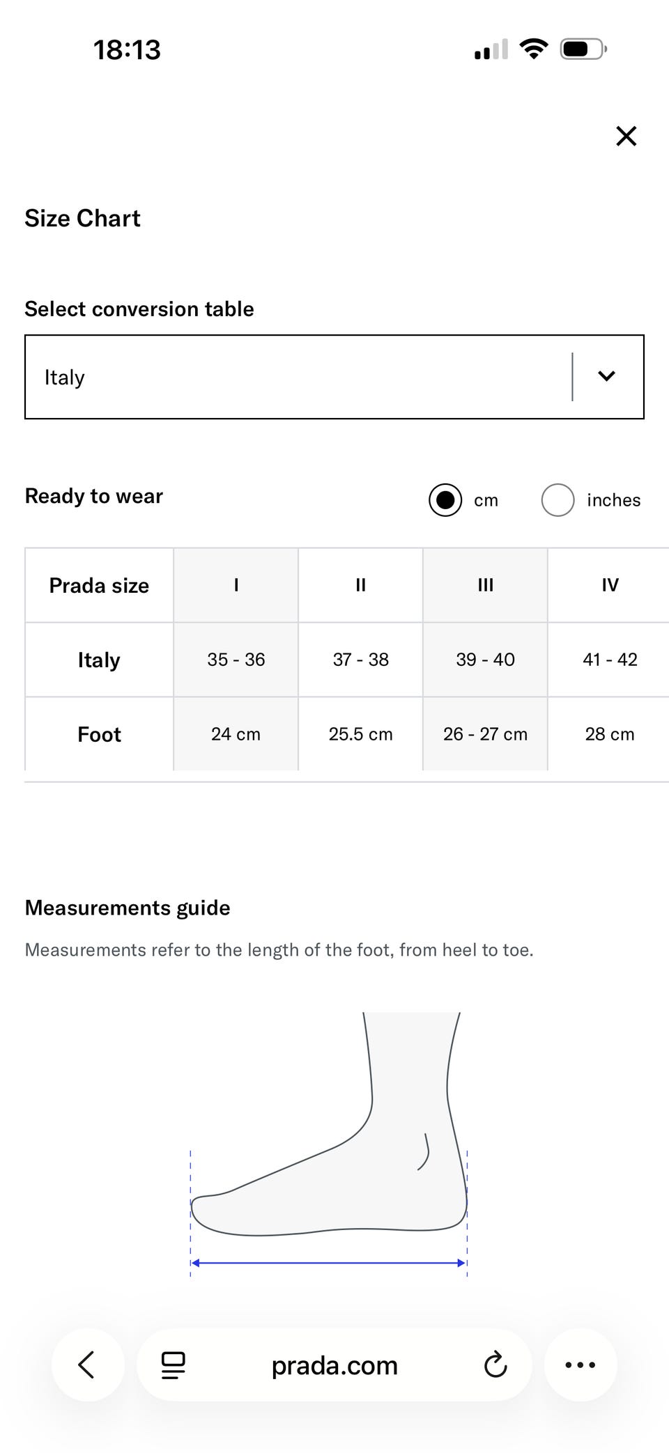The image size is (669, 1453).
Task: Tap the 37 - 38 Italy size cell
Action: click(x=360, y=660)
